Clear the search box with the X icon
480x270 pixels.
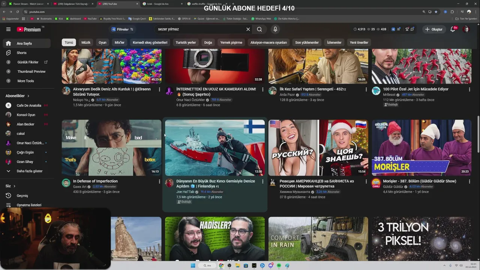[248, 29]
